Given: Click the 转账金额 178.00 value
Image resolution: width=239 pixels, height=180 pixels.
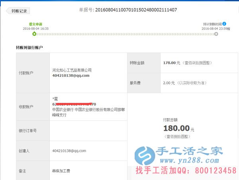Looking at the screenshot, I should (170, 63).
